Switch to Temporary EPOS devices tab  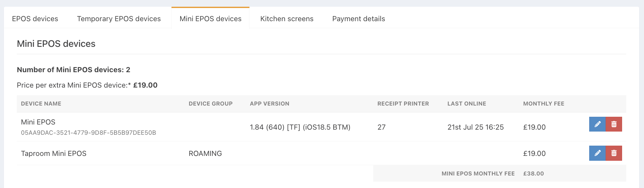click(x=119, y=19)
